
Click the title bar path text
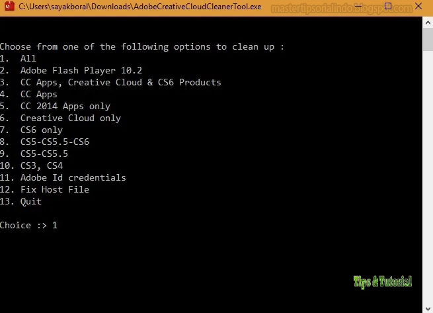click(x=139, y=7)
